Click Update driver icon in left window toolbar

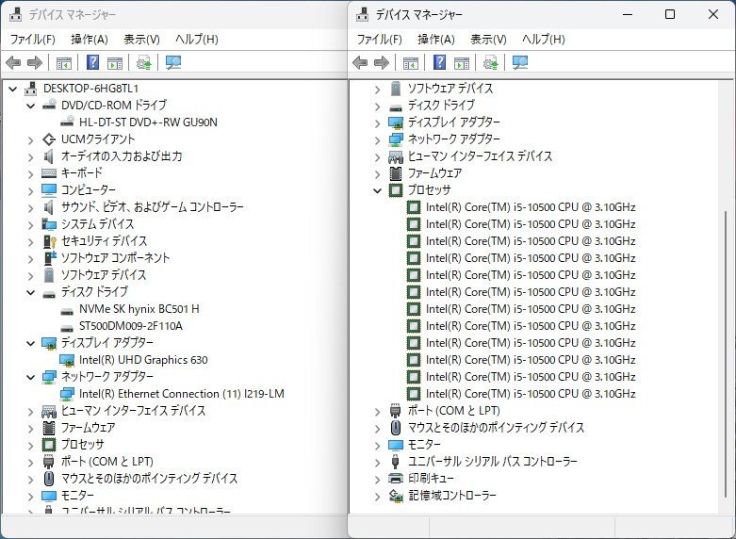tap(143, 62)
